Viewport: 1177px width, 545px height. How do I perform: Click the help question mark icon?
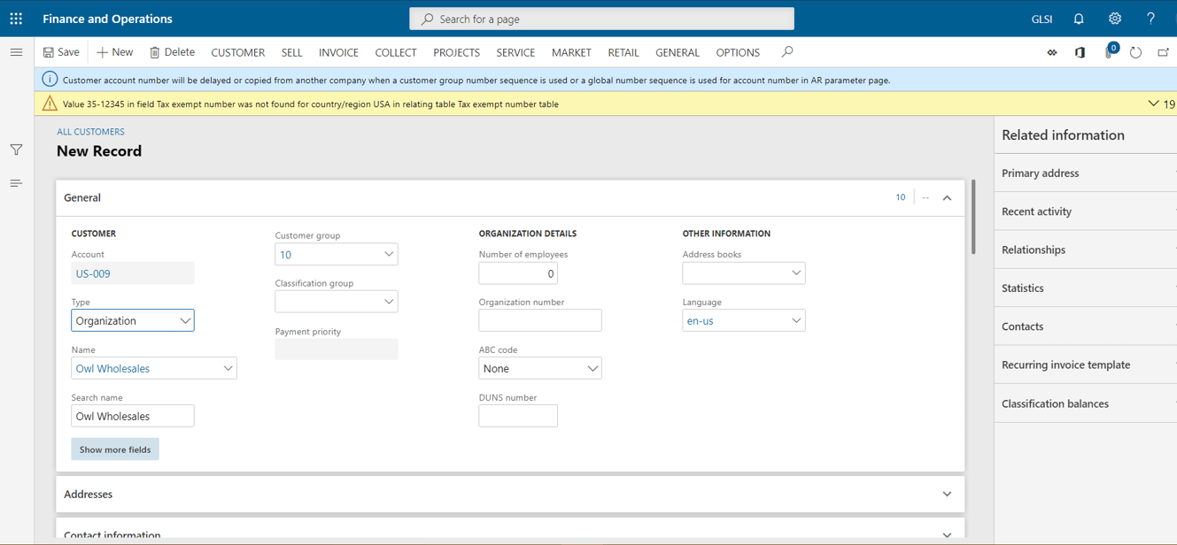pos(1150,19)
